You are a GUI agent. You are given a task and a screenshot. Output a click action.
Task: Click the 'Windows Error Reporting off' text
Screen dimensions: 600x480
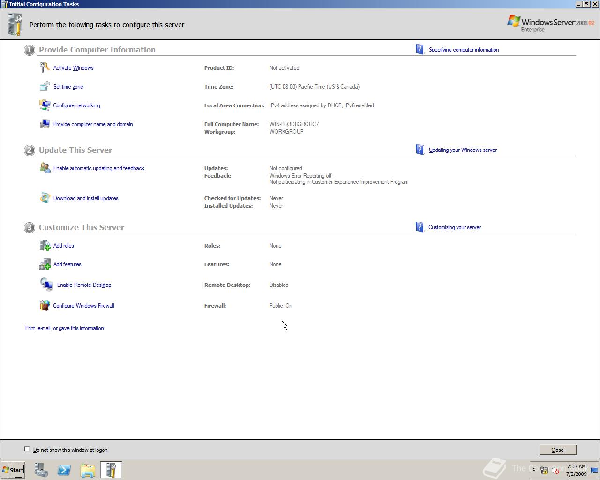tap(300, 176)
